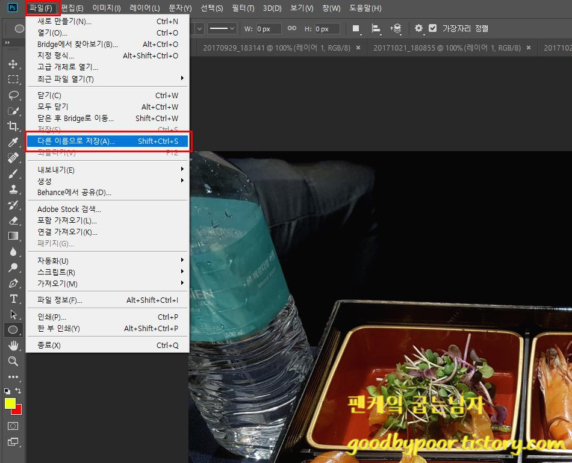Screen dimensions: 572x463
Task: Open the 도움말(H) menu
Action: coord(365,8)
